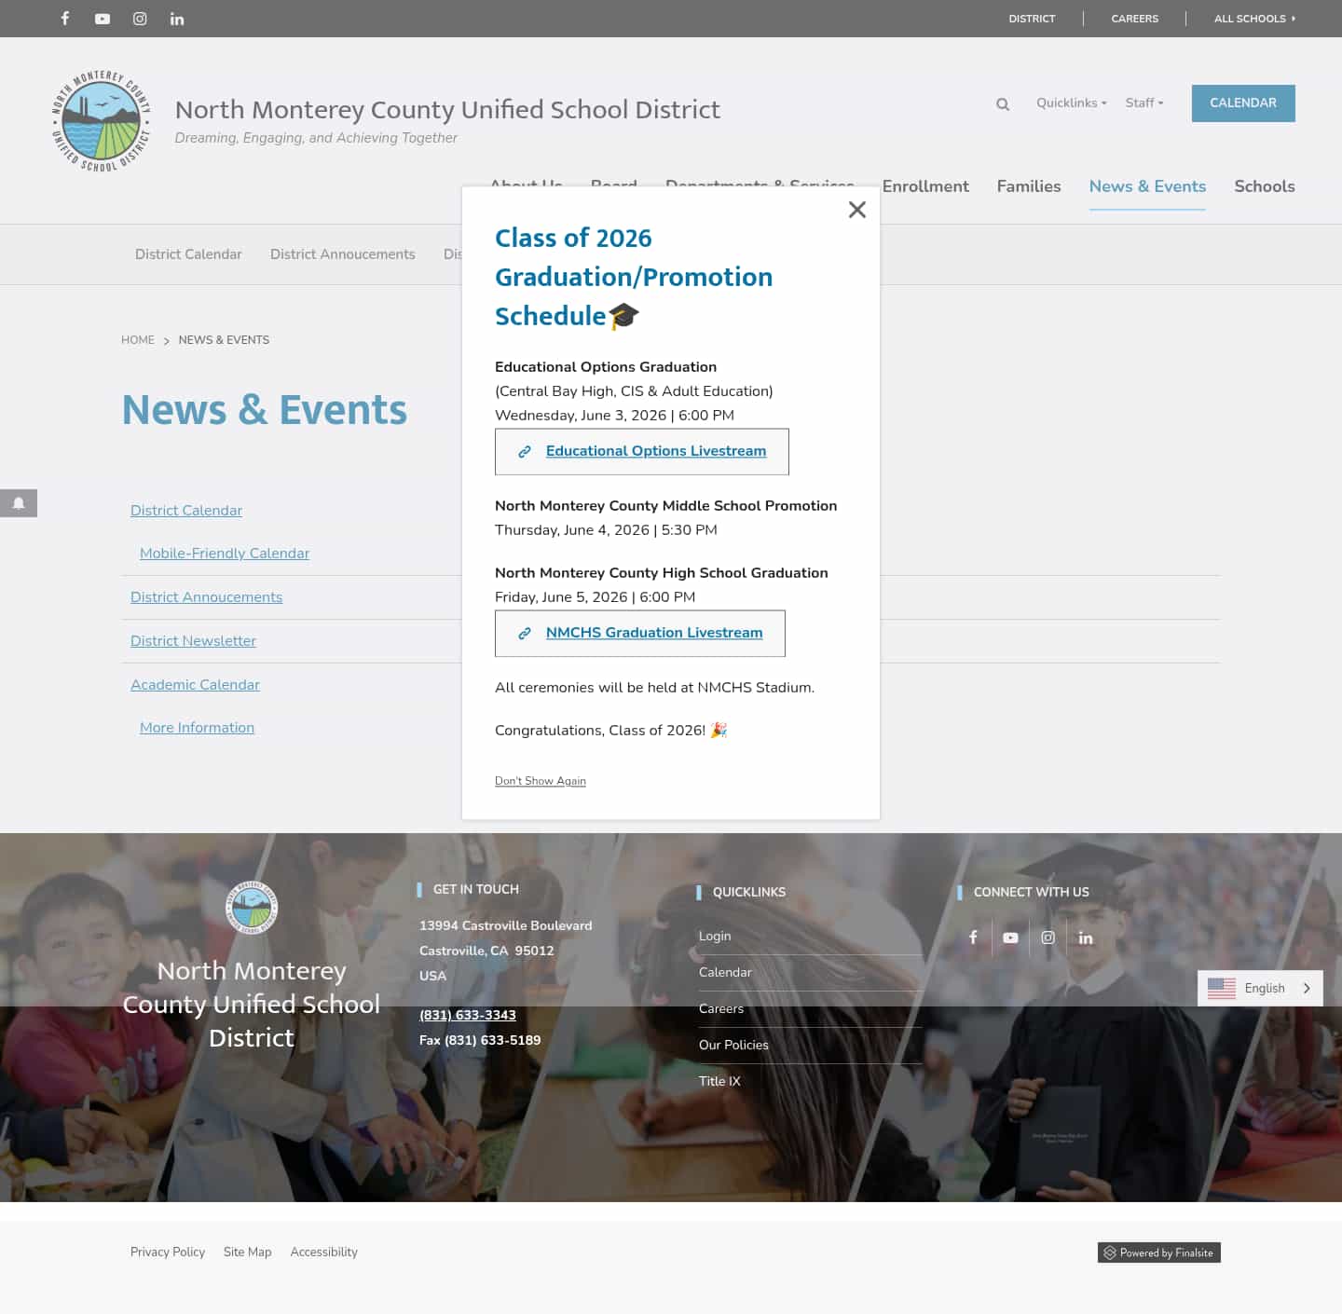Open footer Facebook icon under Connect With Us
The image size is (1342, 1314).
click(973, 938)
